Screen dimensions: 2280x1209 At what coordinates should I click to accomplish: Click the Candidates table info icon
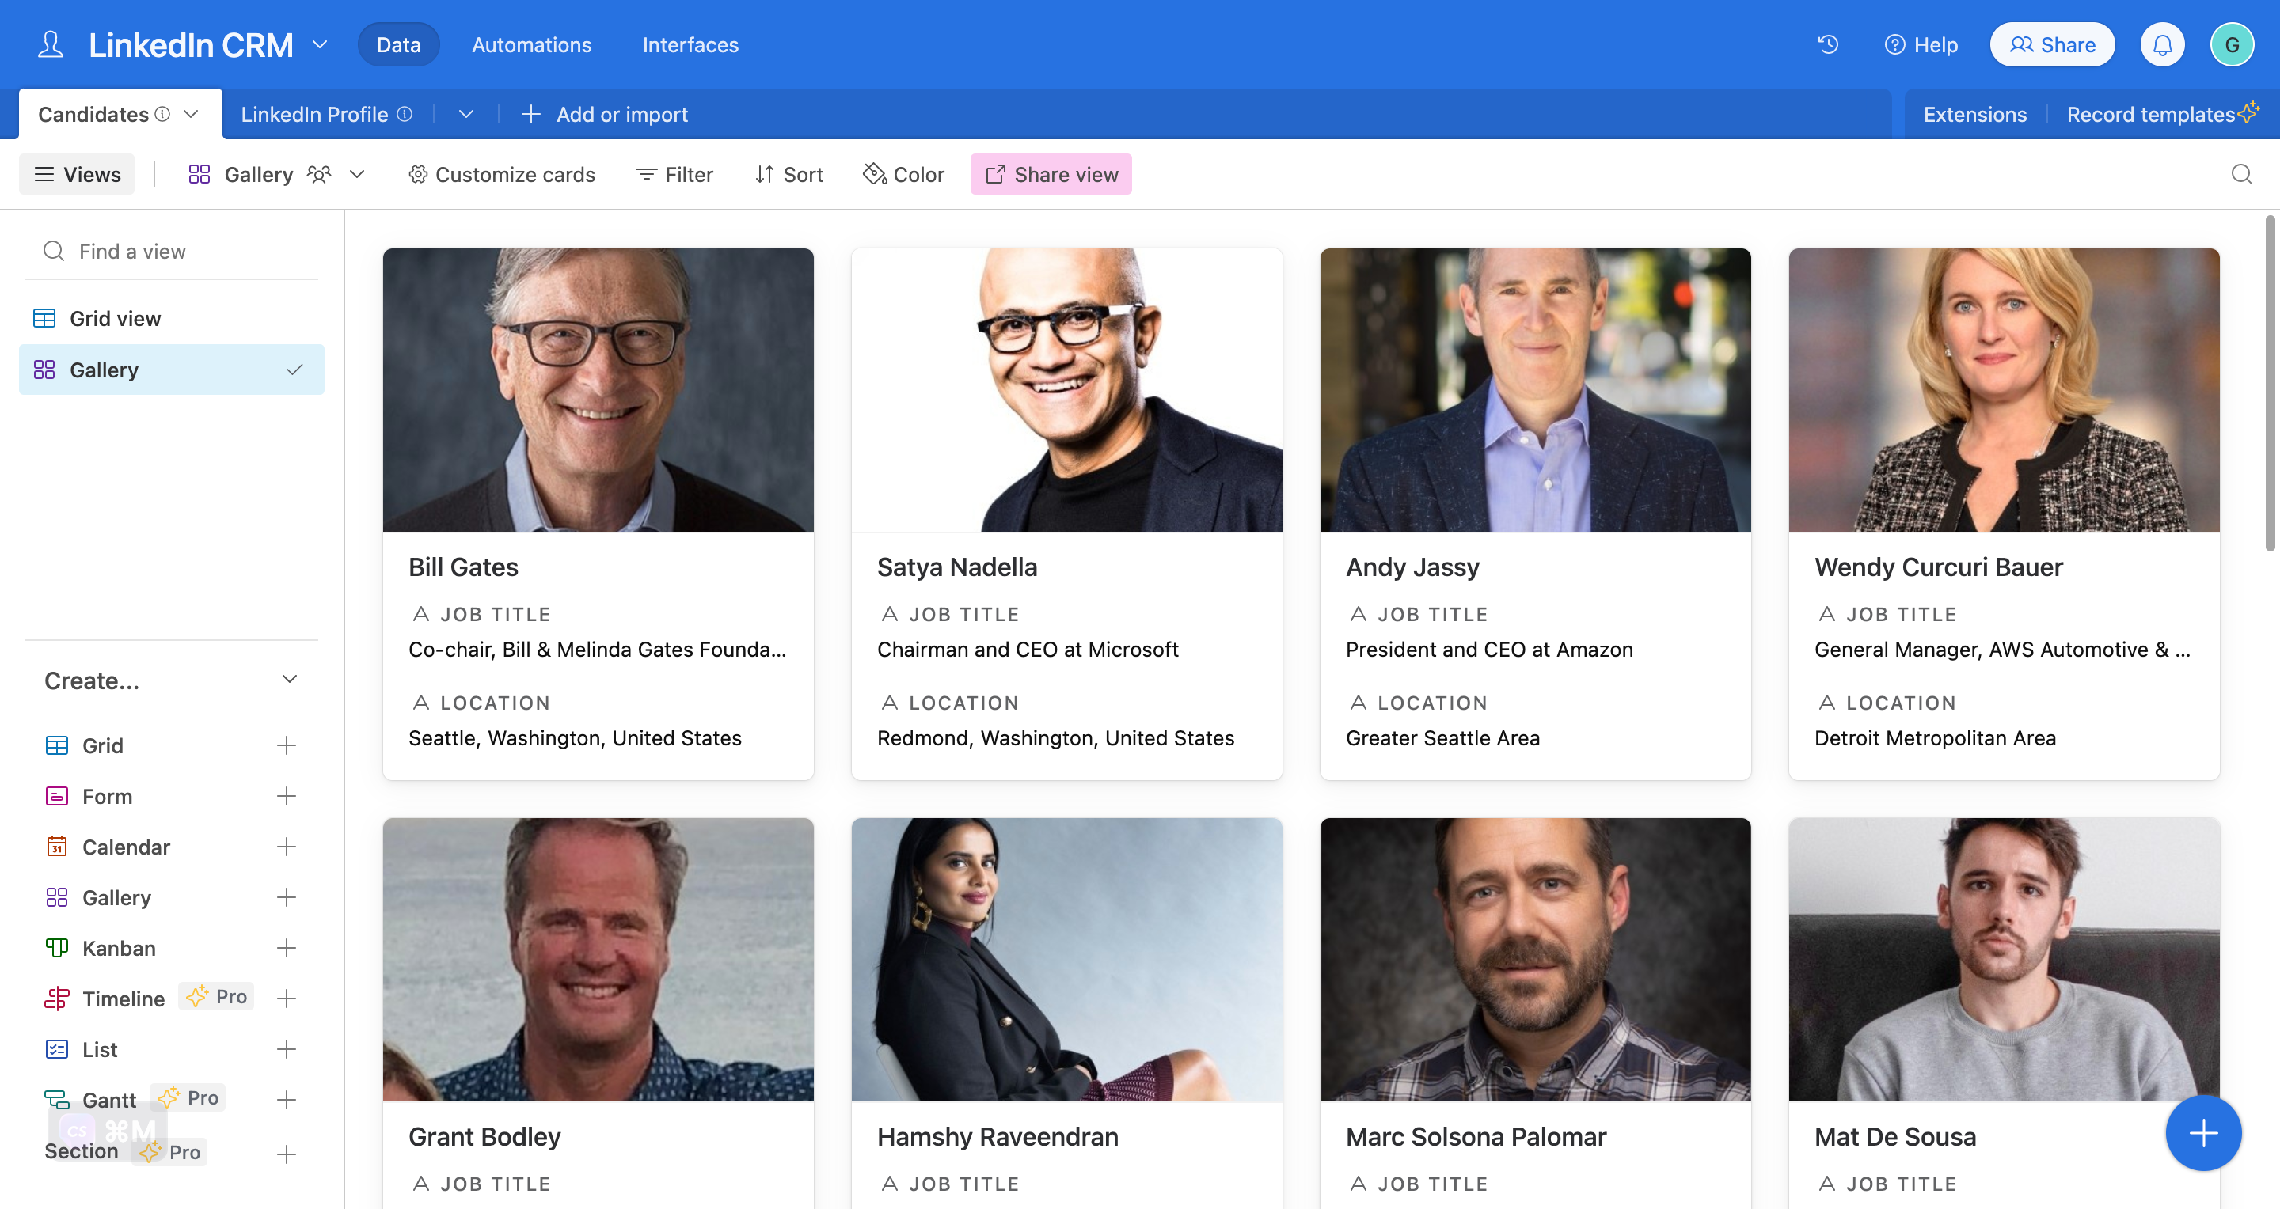pos(162,114)
